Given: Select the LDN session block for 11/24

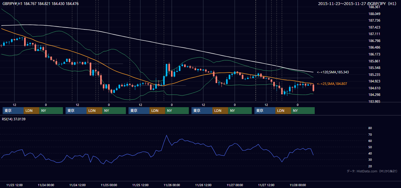Looking at the screenshot, I should 94,111.
